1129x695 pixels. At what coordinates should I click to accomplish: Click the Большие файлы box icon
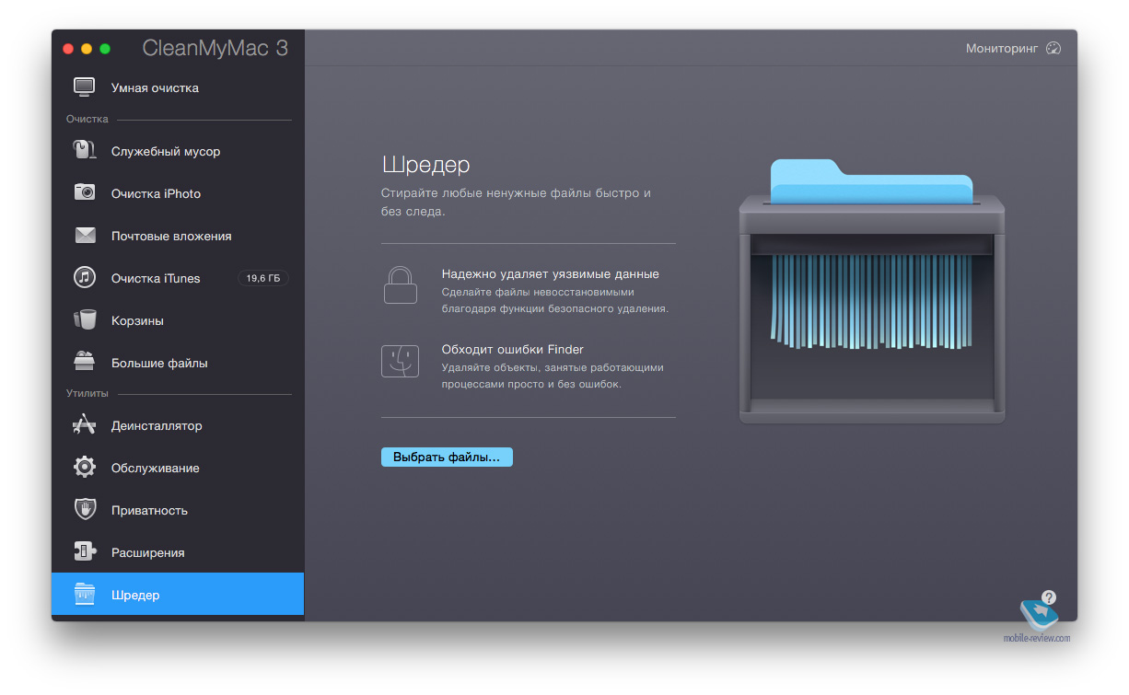pyautogui.click(x=85, y=363)
